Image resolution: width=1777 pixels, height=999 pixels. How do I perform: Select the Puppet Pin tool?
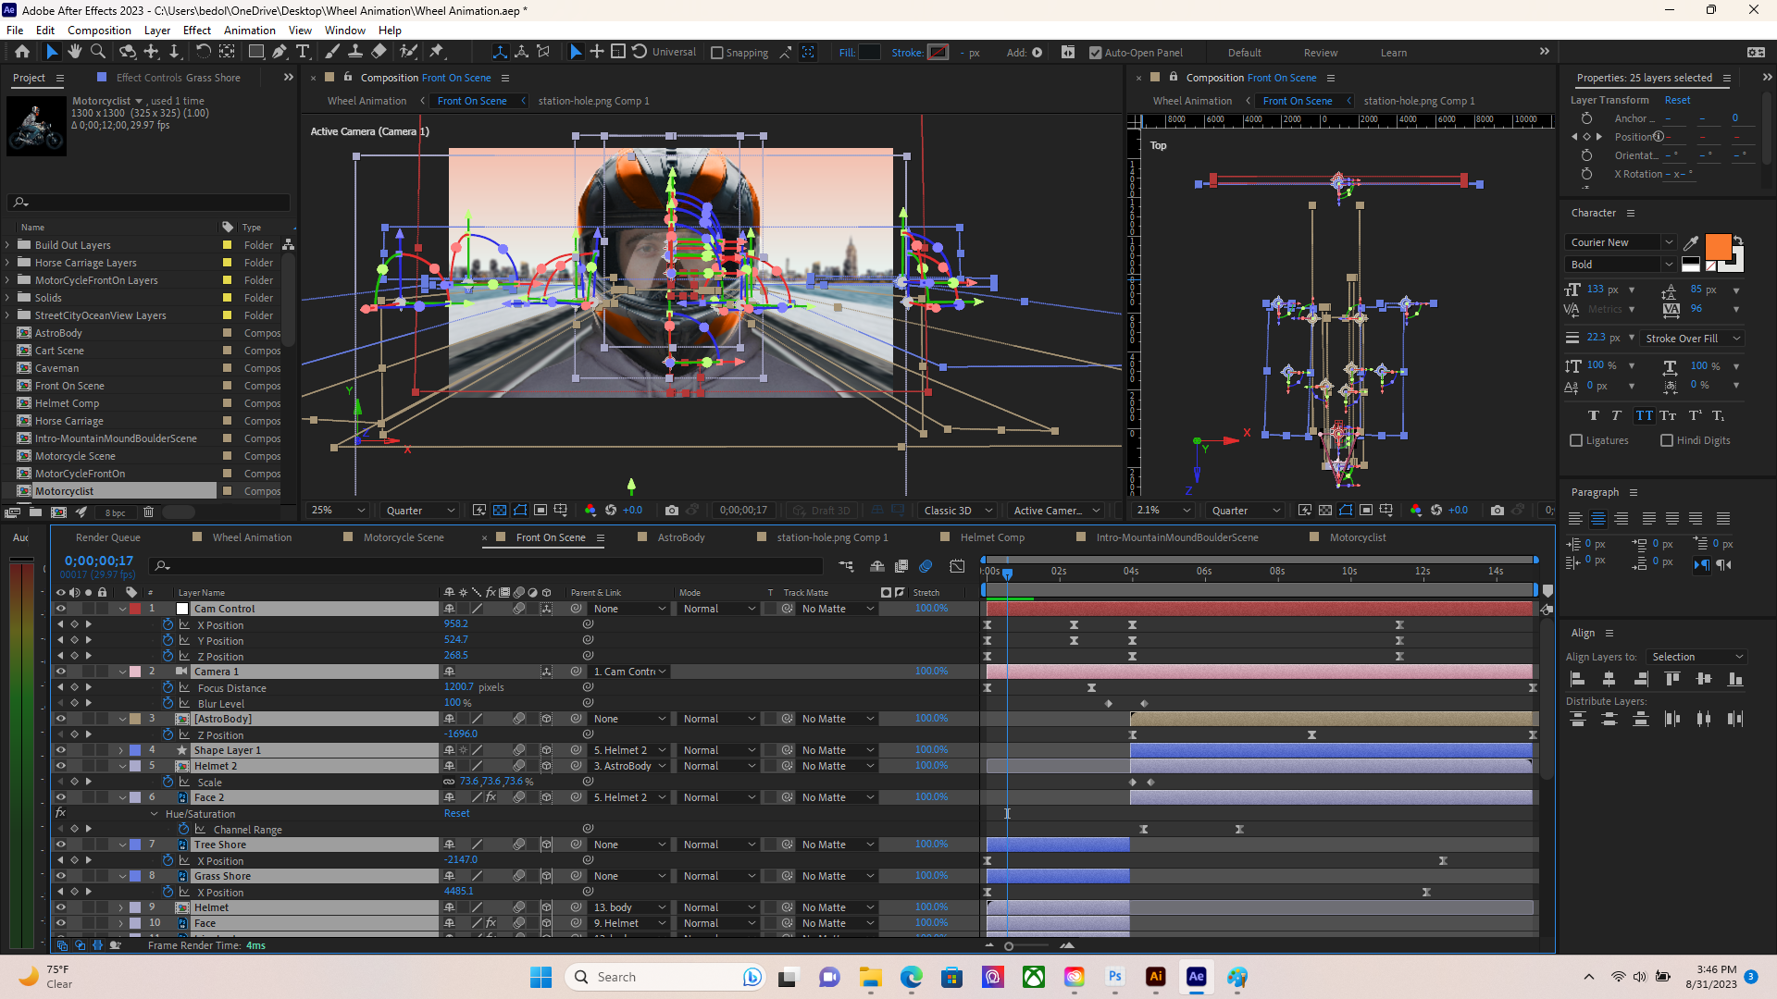[437, 52]
